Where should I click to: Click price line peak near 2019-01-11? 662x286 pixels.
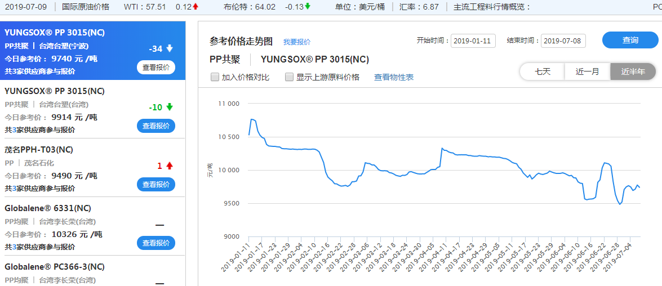click(252, 119)
